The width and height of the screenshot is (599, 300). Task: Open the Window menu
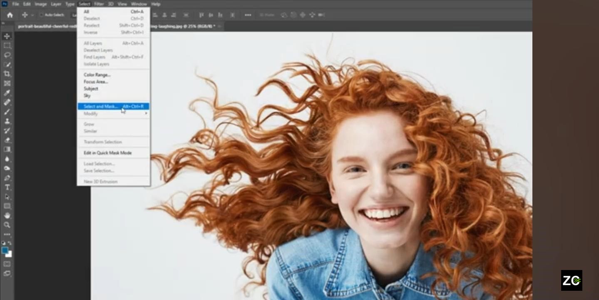coord(139,4)
